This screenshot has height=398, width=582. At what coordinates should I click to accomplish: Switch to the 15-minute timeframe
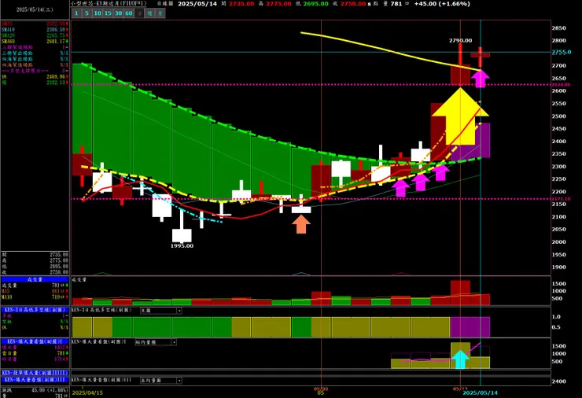(x=108, y=13)
